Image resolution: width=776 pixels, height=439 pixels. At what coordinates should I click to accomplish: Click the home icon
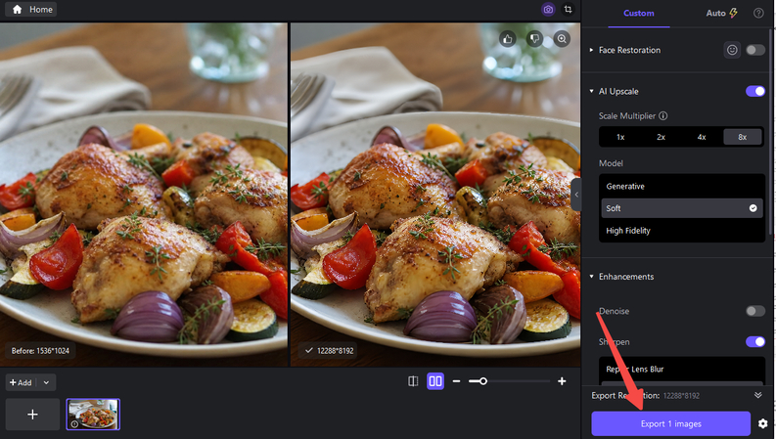click(x=17, y=10)
